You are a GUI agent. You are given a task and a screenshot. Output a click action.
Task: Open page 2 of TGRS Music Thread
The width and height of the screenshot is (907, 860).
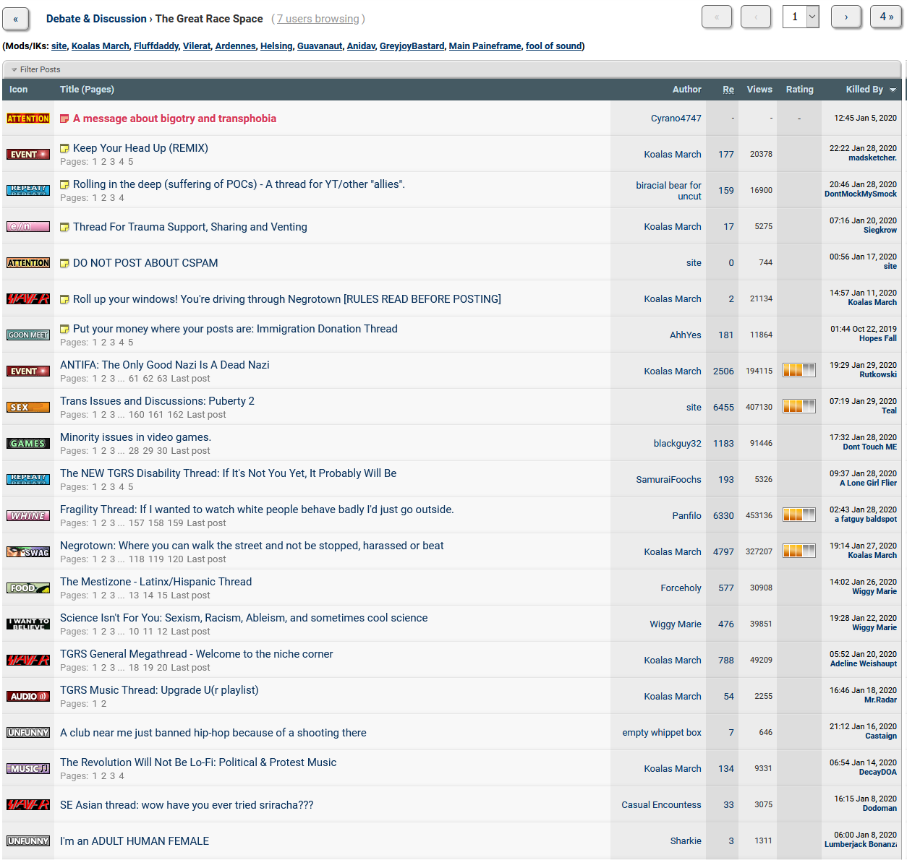coord(103,704)
